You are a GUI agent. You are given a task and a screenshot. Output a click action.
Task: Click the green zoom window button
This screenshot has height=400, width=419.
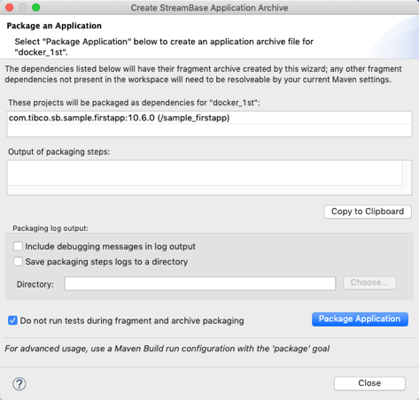pyautogui.click(x=35, y=8)
